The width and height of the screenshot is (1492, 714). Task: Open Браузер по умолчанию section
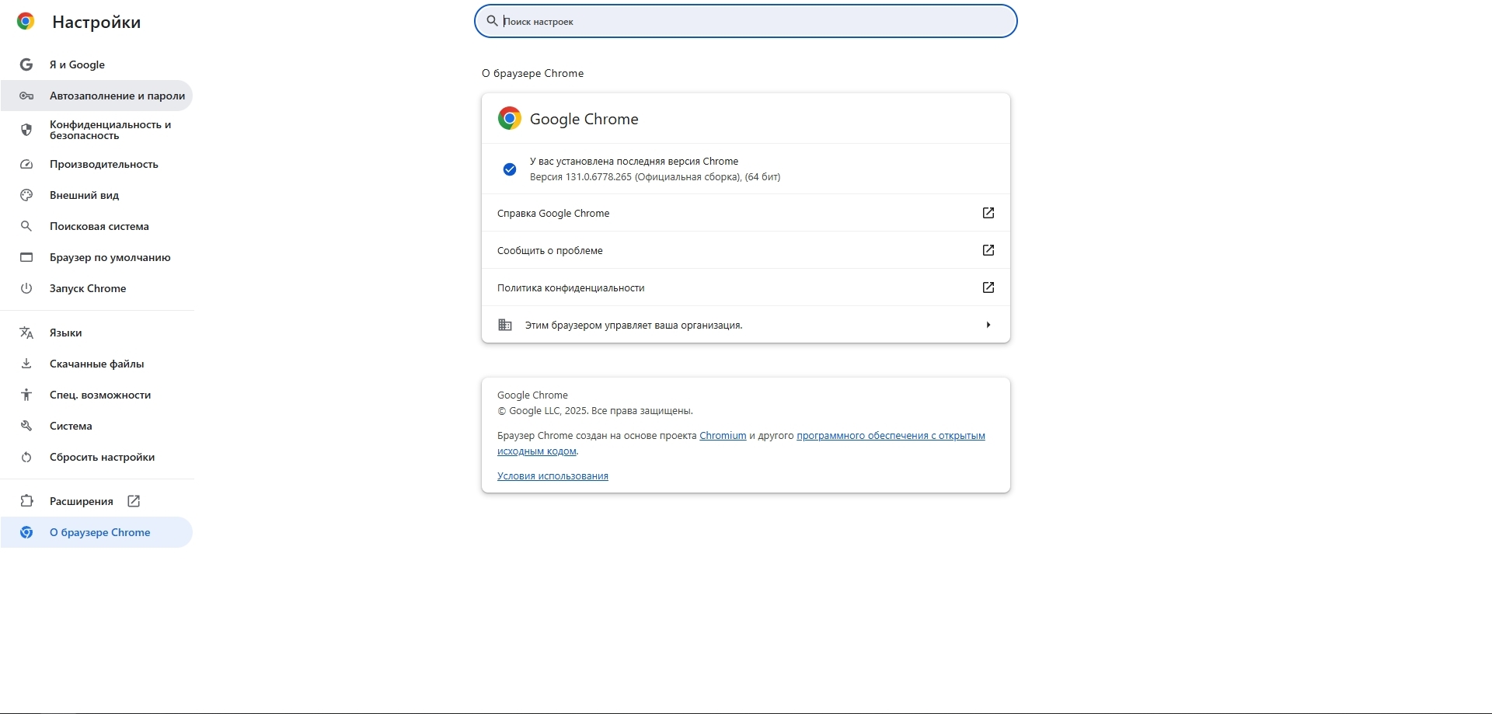97,257
